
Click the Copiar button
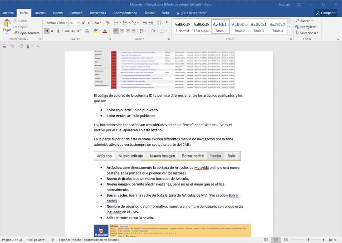coord(20,27)
